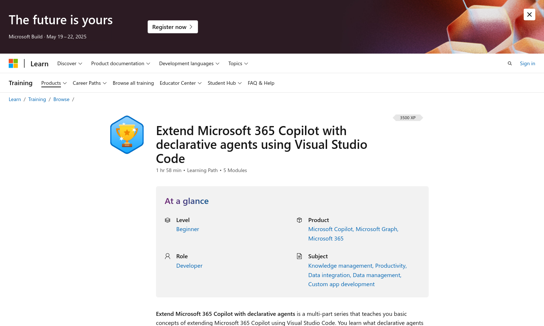
Task: Click the package icon next to Product
Action: coord(299,220)
